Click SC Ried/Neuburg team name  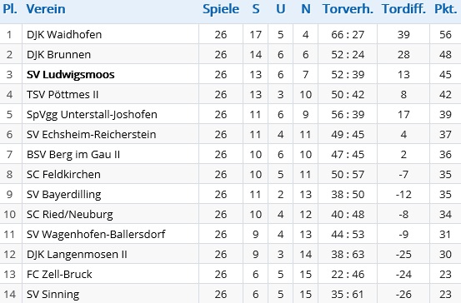[x=70, y=214]
